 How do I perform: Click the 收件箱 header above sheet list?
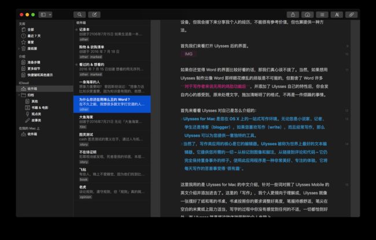pos(81,23)
